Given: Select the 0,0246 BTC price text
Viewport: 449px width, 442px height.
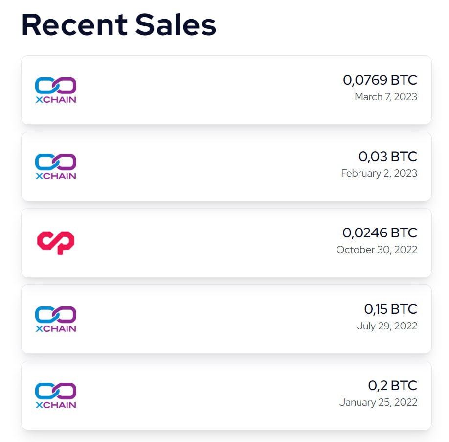Looking at the screenshot, I should click(x=380, y=233).
